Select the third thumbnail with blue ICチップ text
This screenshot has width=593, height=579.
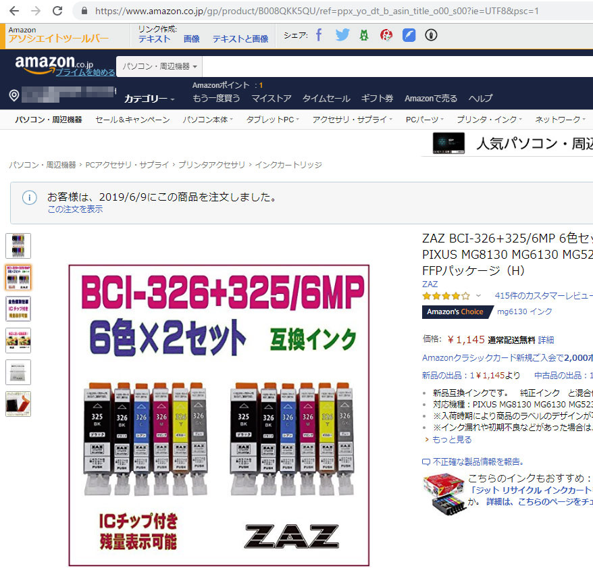coord(18,309)
